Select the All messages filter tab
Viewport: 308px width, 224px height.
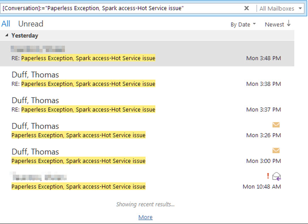tap(6, 24)
